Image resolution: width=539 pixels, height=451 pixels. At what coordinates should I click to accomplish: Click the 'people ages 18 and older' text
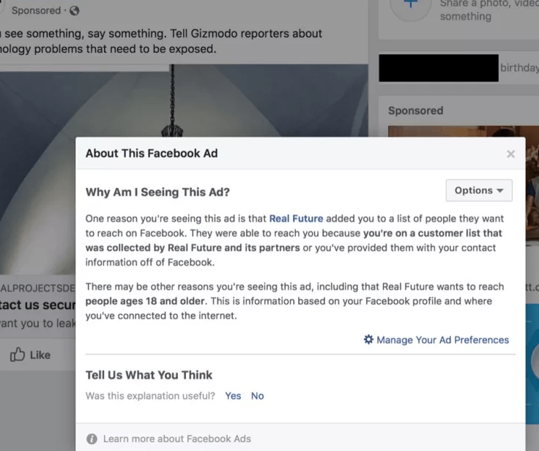[x=146, y=301]
